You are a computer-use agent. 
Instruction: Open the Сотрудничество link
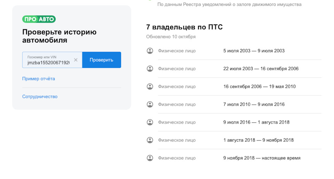40,96
